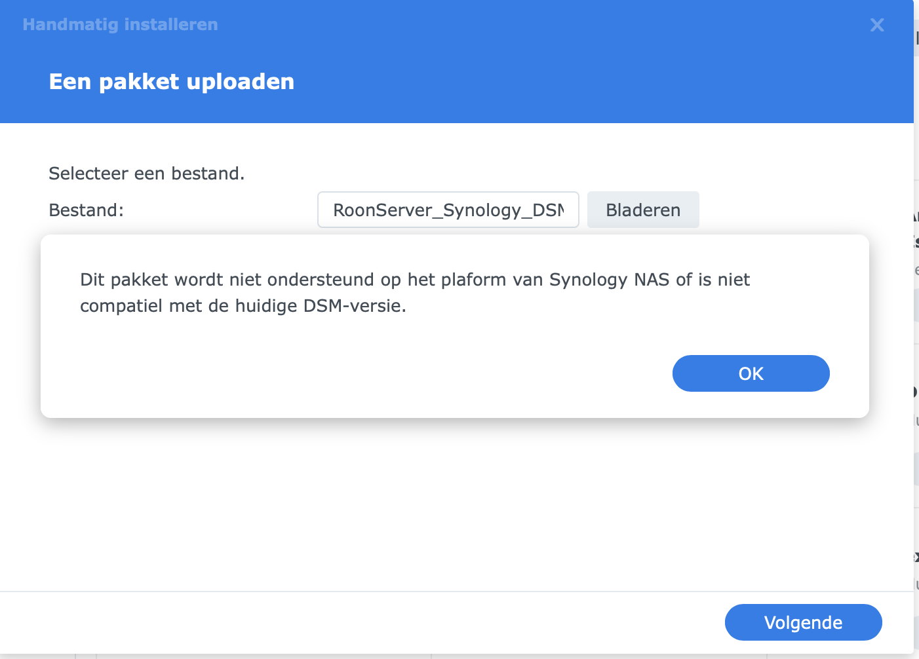919x659 pixels.
Task: Focus the RoonServer_Synology_DSM file field
Action: coord(448,210)
